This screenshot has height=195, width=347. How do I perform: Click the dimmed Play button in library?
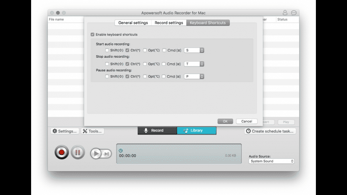point(286,122)
